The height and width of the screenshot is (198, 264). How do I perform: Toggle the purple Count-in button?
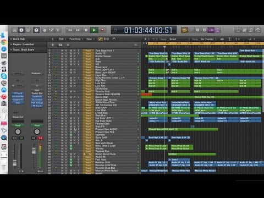(211, 30)
